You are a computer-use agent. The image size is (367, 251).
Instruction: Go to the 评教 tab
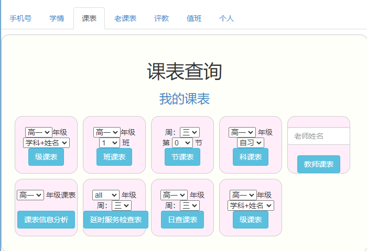click(161, 18)
